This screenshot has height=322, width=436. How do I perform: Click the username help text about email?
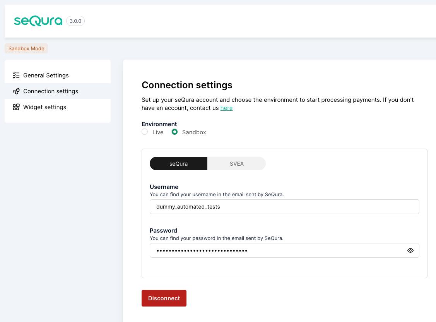[x=217, y=194]
